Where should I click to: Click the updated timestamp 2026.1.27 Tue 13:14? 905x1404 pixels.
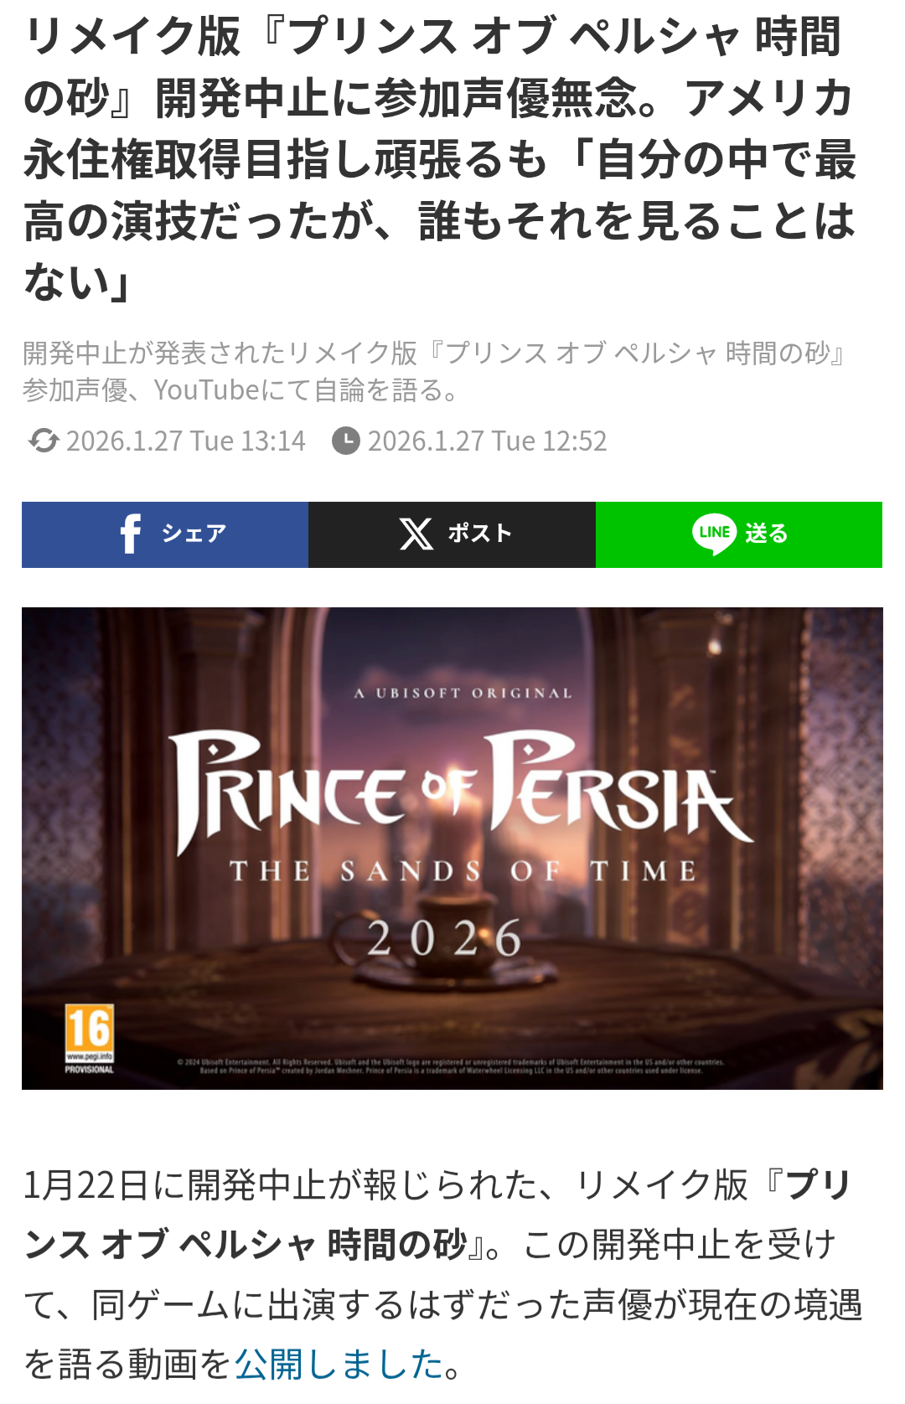coord(186,441)
